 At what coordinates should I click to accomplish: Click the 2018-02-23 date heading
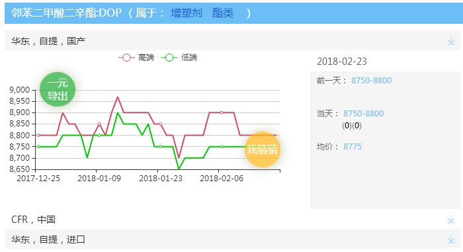pyautogui.click(x=342, y=62)
